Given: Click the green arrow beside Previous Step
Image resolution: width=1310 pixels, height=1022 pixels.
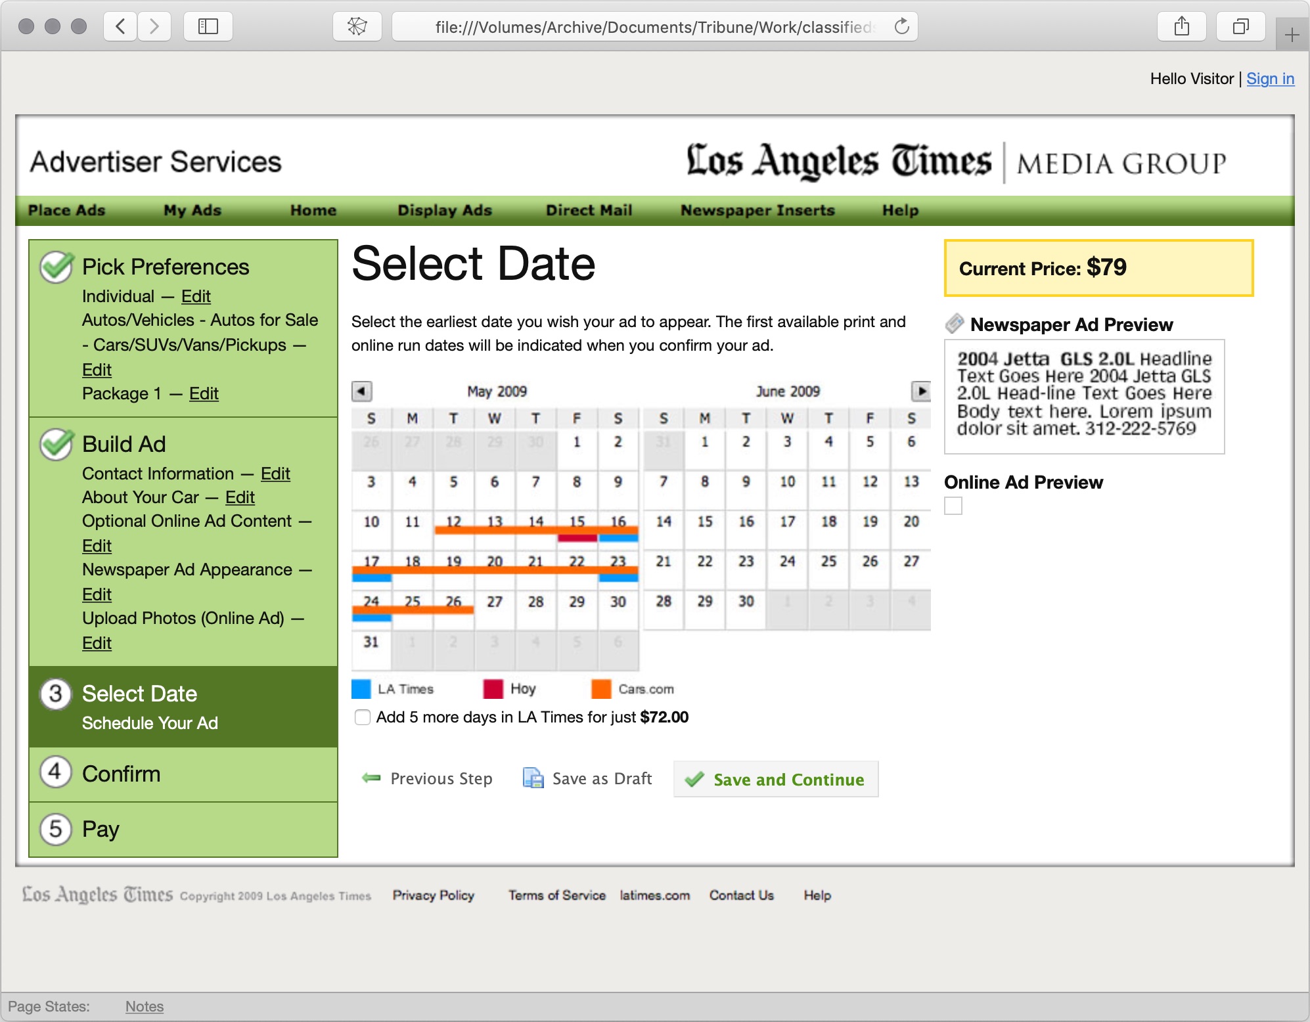Looking at the screenshot, I should [370, 778].
